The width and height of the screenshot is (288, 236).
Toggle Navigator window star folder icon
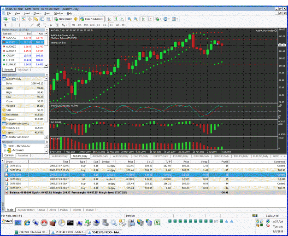36,19
